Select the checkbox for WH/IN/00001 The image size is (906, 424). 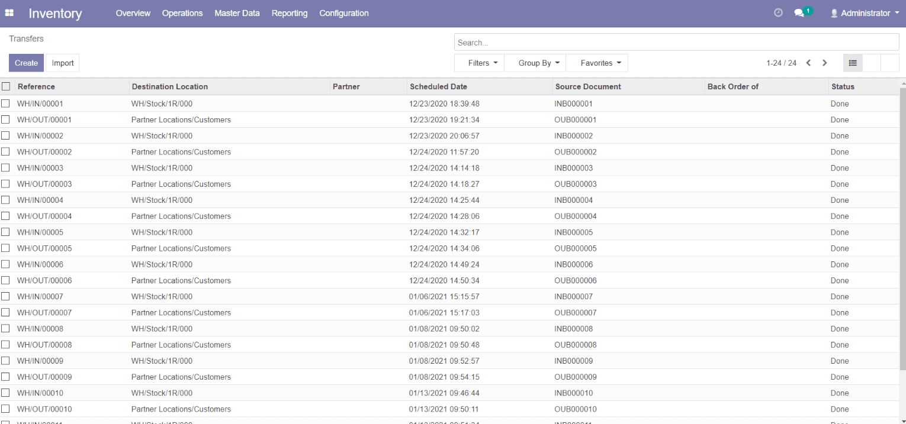coord(5,103)
